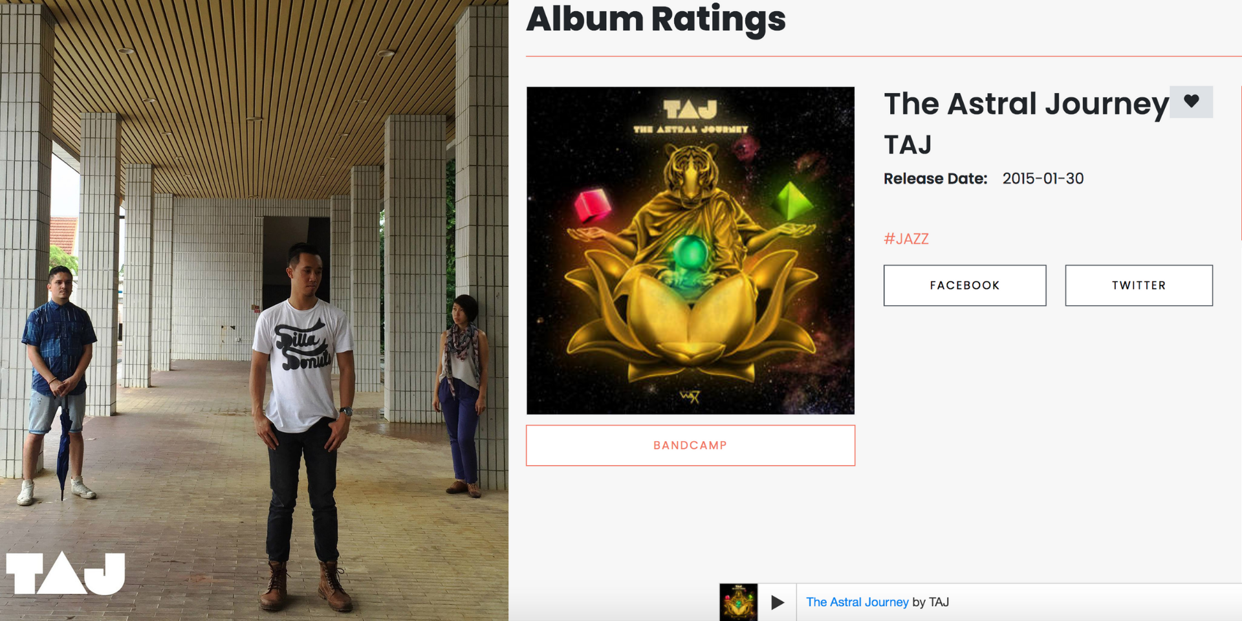Image resolution: width=1242 pixels, height=621 pixels.
Task: Click the release date 2015-01-30
Action: 1043,179
